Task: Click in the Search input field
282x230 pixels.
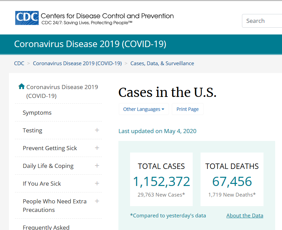Action: (x=262, y=21)
